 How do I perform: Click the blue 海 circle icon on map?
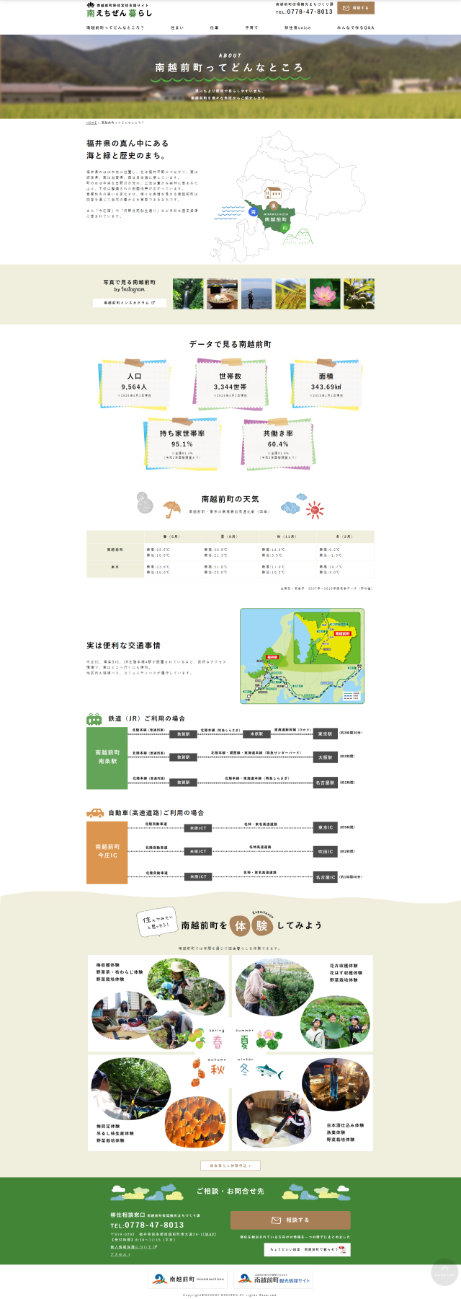[254, 212]
